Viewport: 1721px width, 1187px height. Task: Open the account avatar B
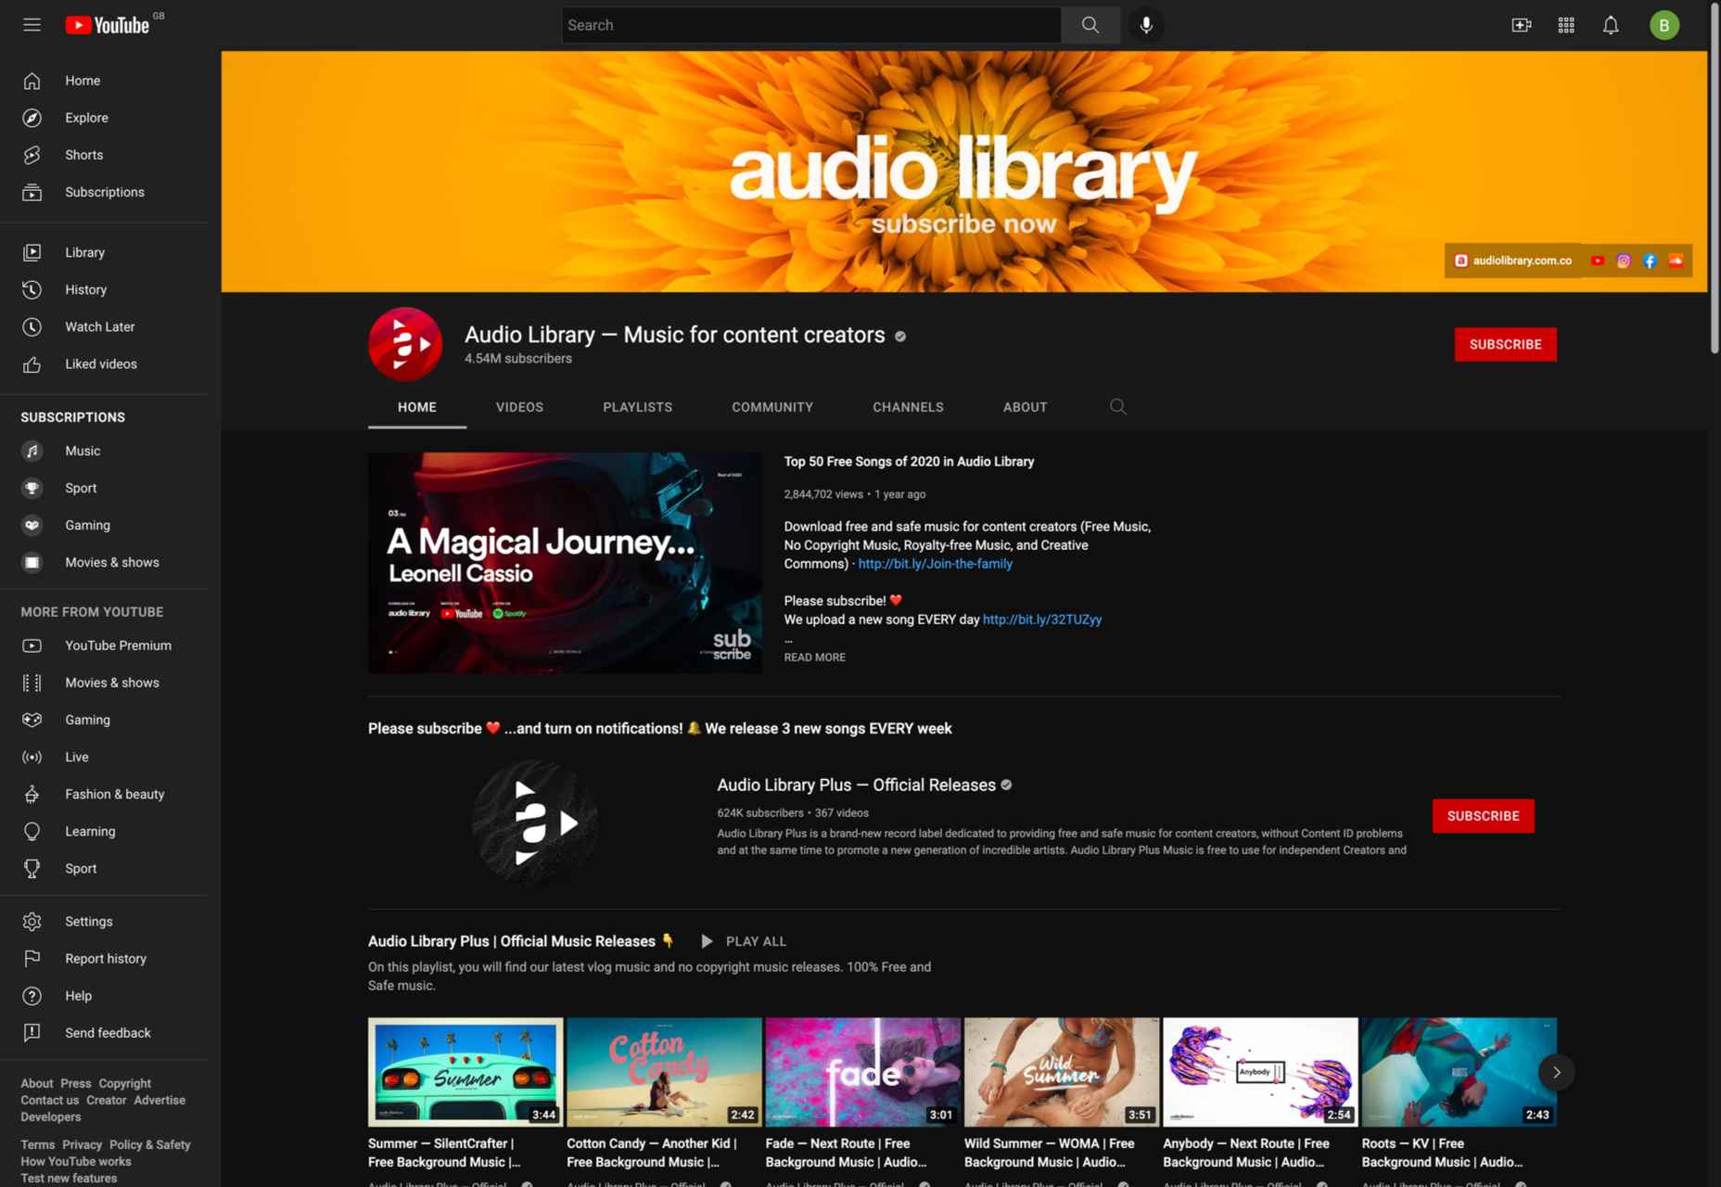1664,25
